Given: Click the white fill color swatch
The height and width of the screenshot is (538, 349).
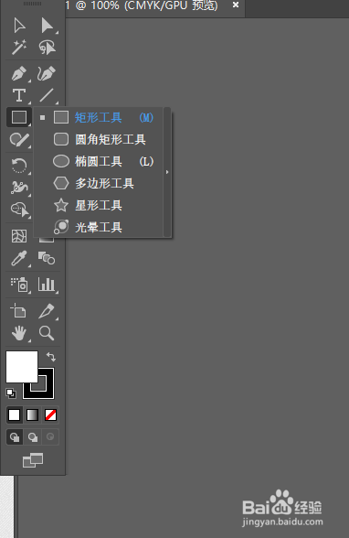Looking at the screenshot, I should 22,366.
